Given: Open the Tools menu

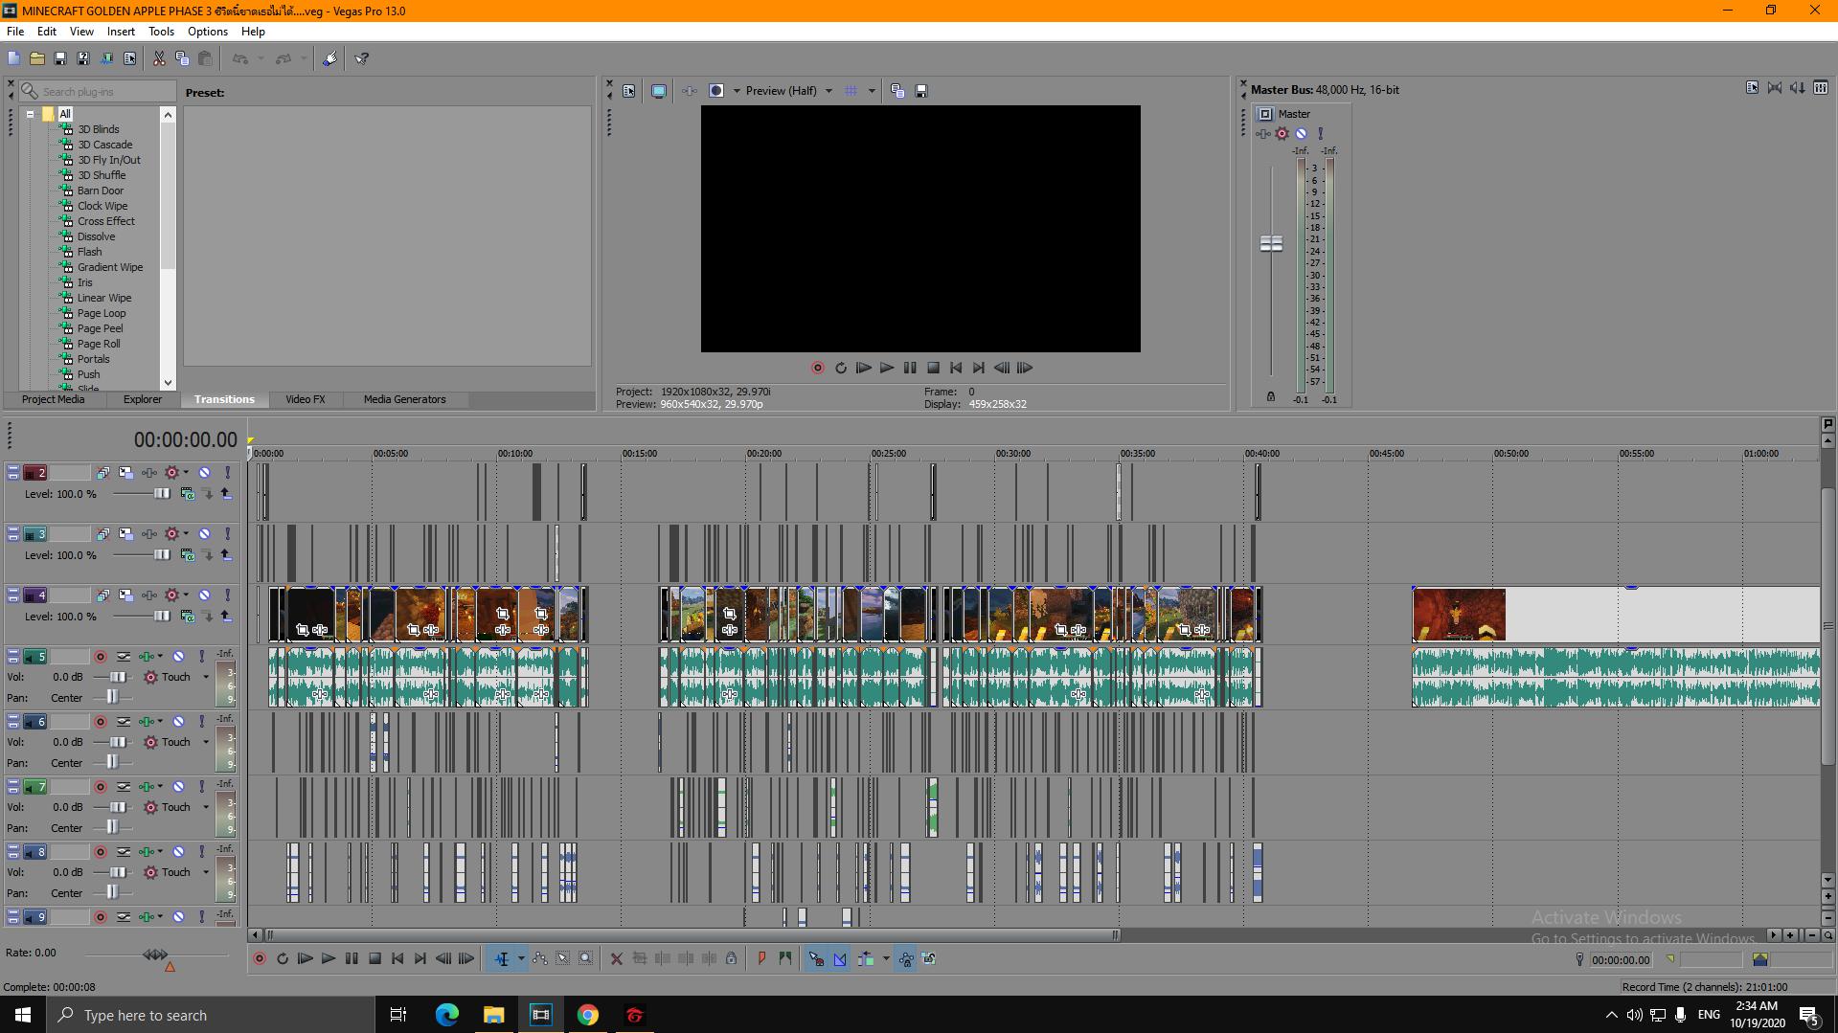Looking at the screenshot, I should click(161, 32).
